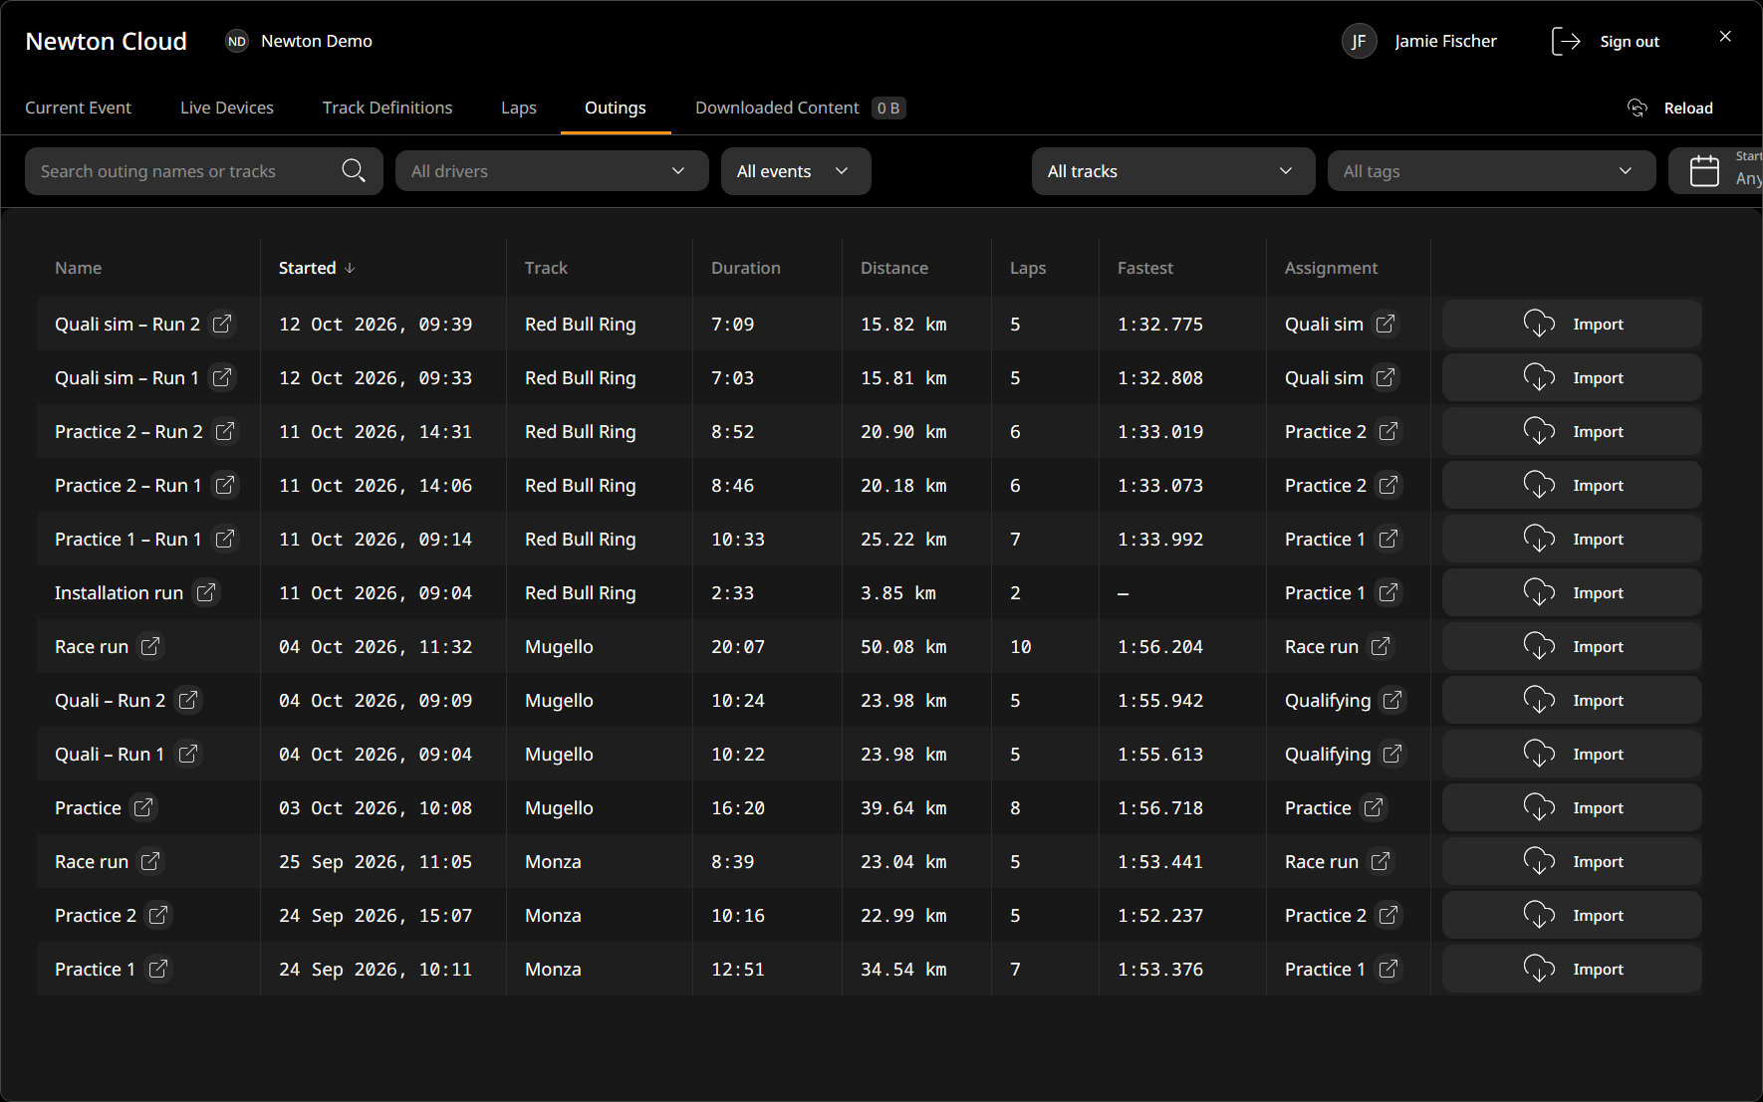Open external link icon for Quali sim – Run 2
1763x1102 pixels.
click(222, 325)
